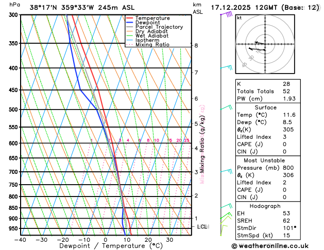Click the cyan wind barb at 400 hPa
The height and width of the screenshot is (250, 324).
(x=226, y=67)
